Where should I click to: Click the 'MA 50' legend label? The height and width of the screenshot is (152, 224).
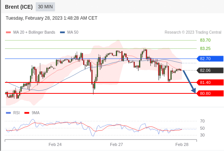(x=73, y=32)
